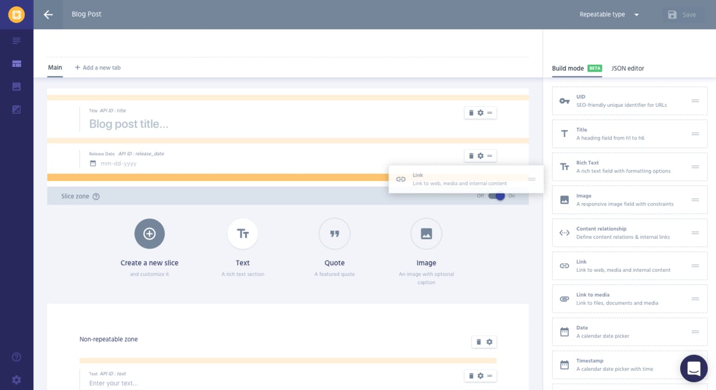Click the Create a new slice plus icon
Image resolution: width=716 pixels, height=390 pixels.
point(150,234)
